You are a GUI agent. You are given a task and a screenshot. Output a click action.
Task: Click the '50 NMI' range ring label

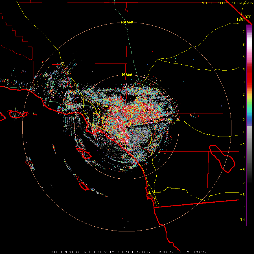coord(127,75)
